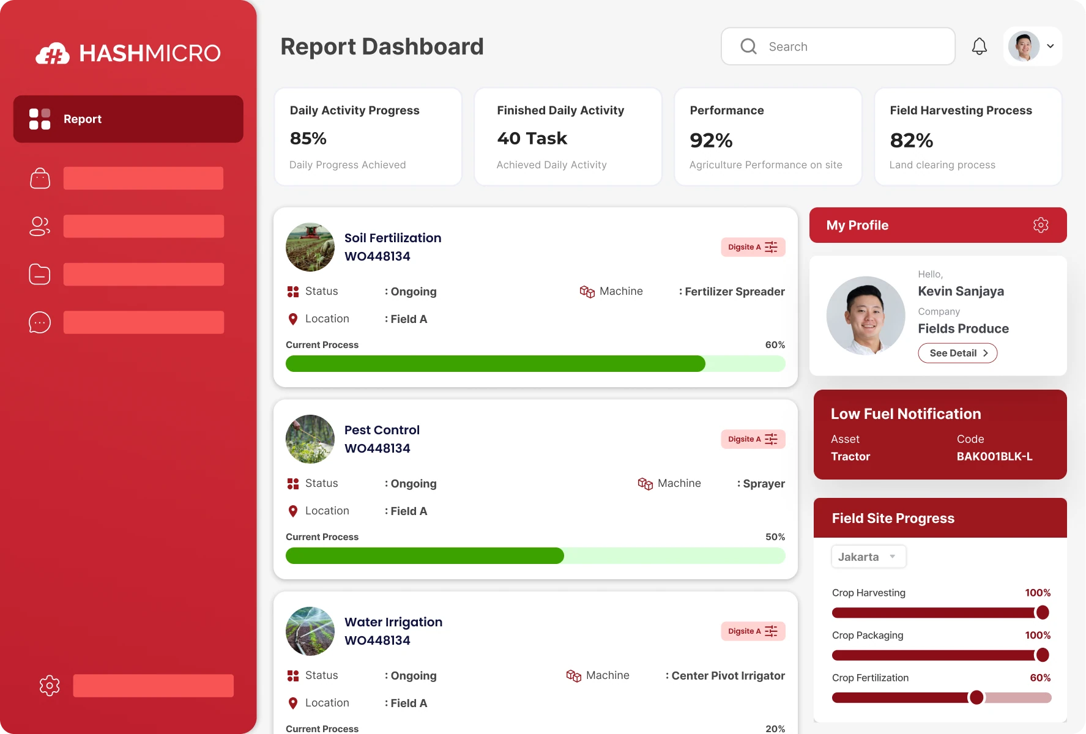Click the My Profile gear icon
The image size is (1086, 734).
(x=1040, y=225)
